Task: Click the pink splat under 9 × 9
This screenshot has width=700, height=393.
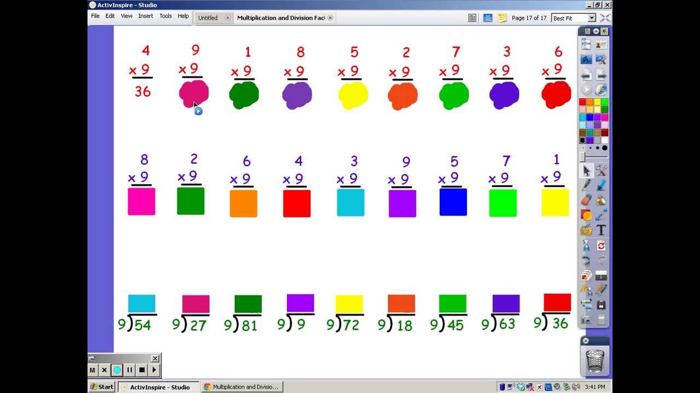Action: (194, 93)
